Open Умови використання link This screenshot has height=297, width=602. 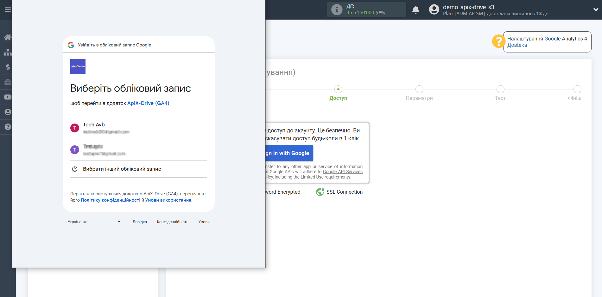click(x=168, y=200)
